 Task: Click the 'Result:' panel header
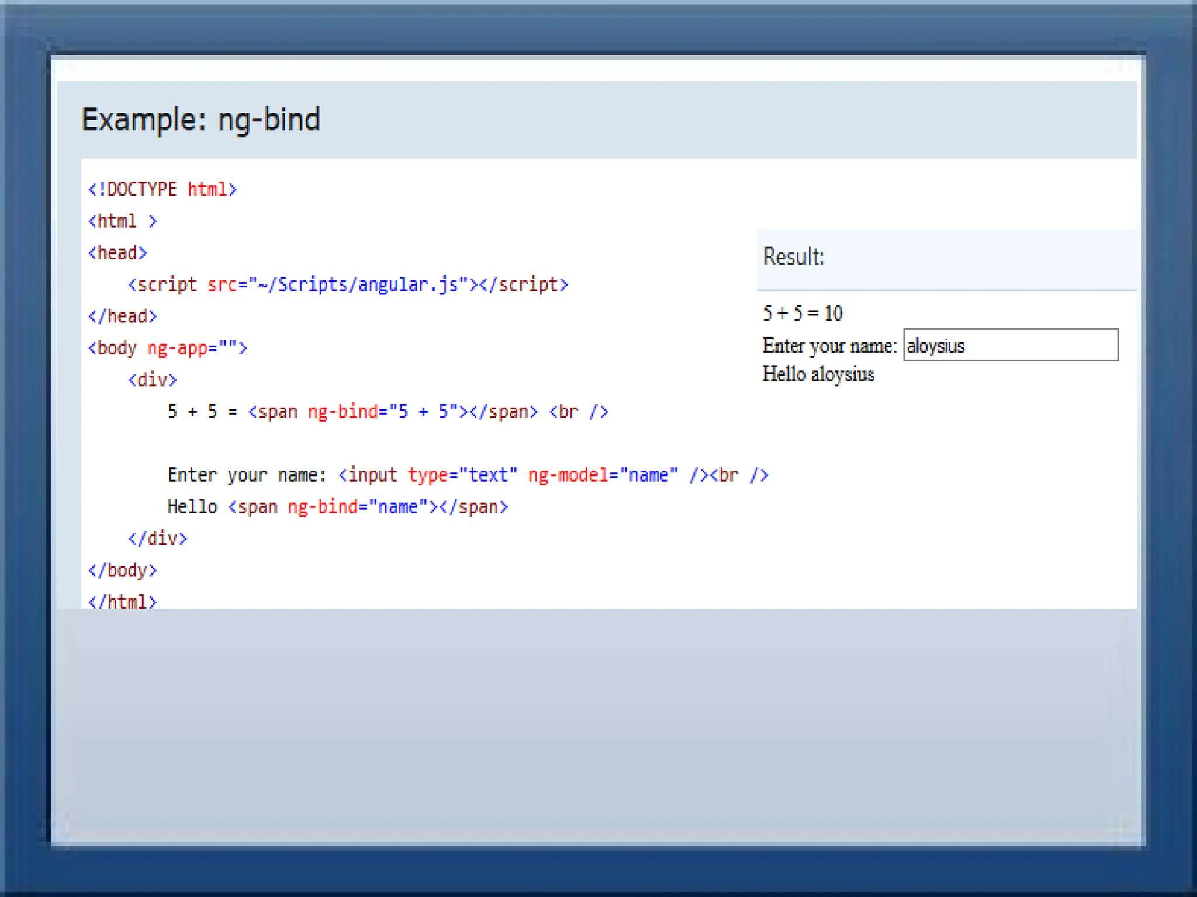[793, 257]
